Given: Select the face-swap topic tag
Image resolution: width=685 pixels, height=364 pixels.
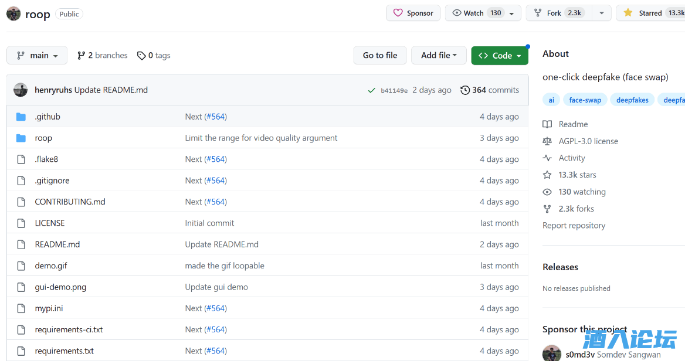Looking at the screenshot, I should (585, 100).
